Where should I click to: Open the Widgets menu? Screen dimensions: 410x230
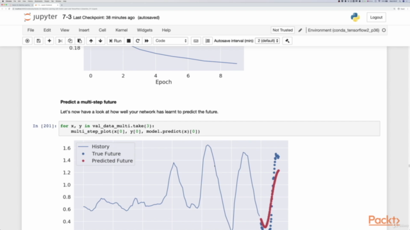point(145,30)
